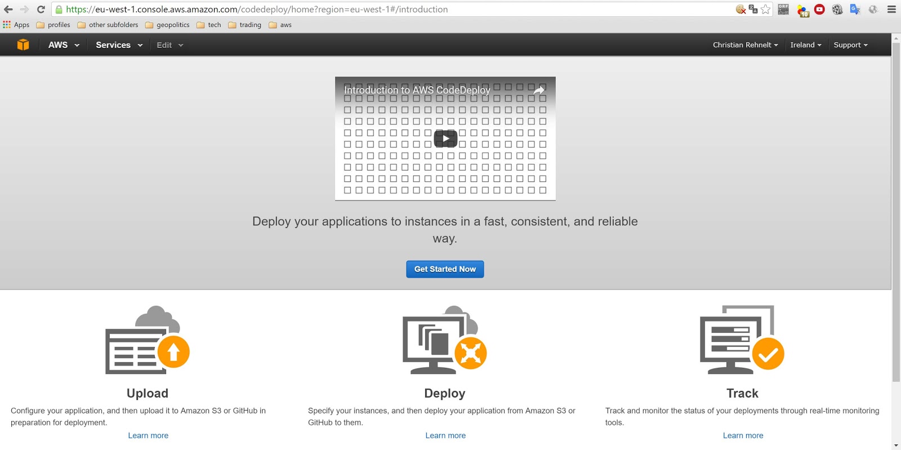
Task: Open the geopolitics bookmarks folder
Action: click(x=167, y=25)
